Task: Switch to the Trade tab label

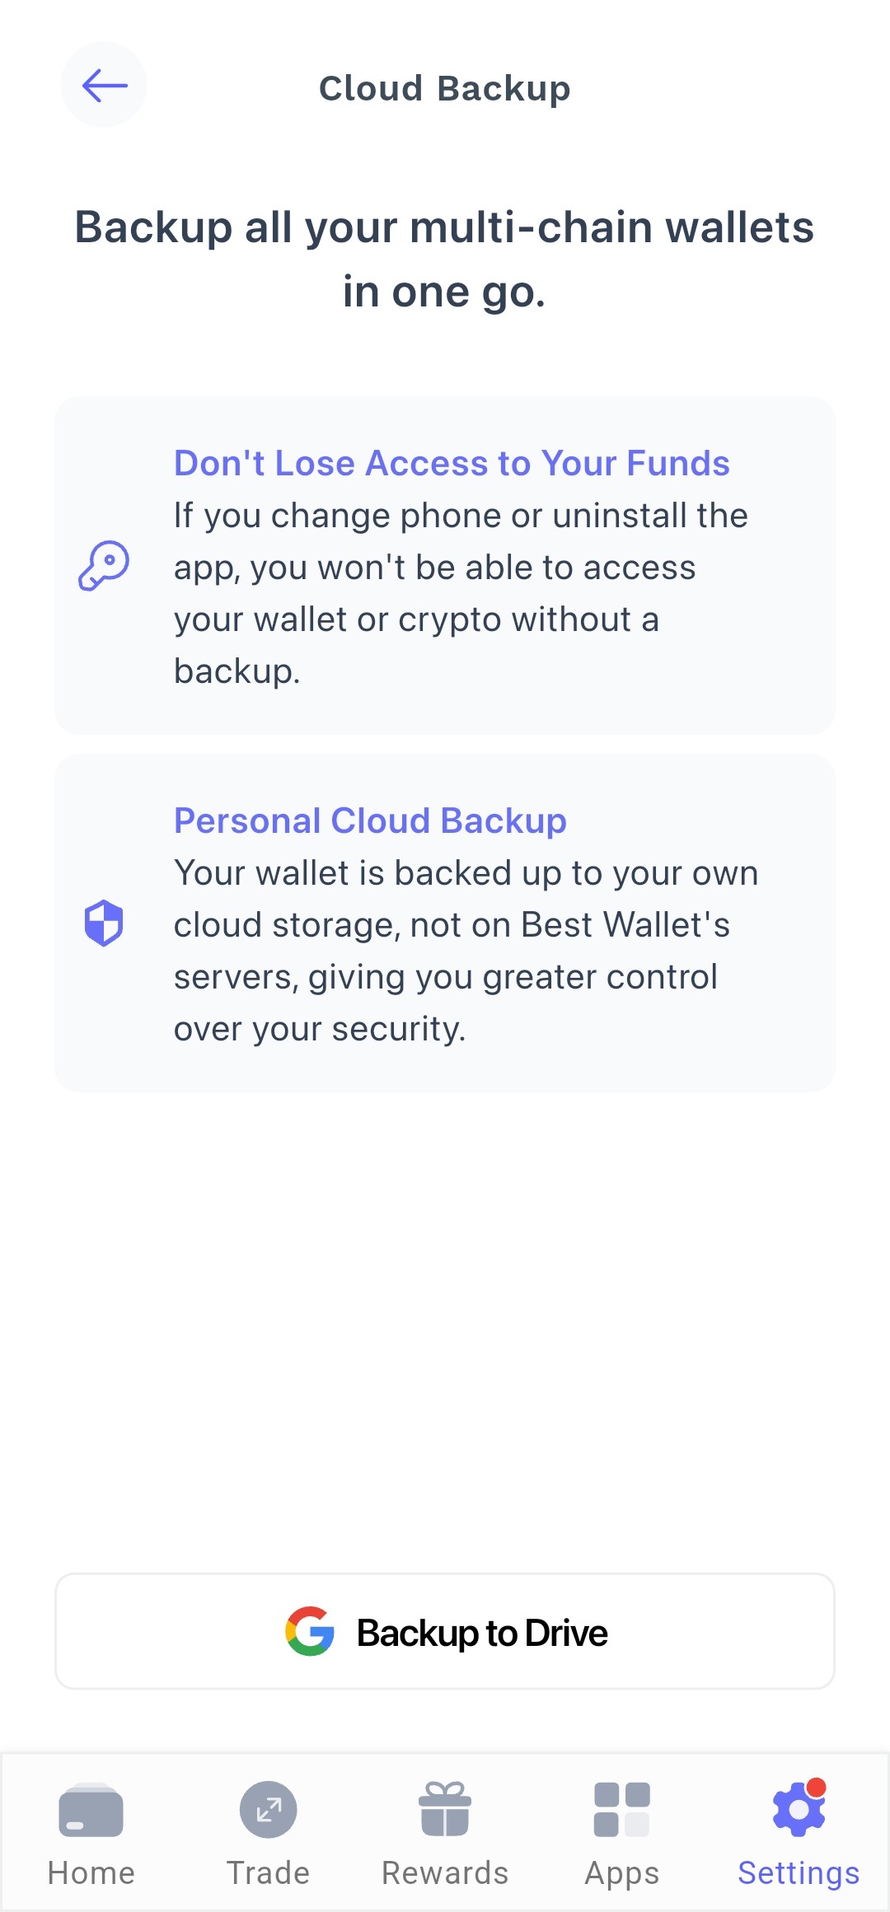Action: point(269,1873)
